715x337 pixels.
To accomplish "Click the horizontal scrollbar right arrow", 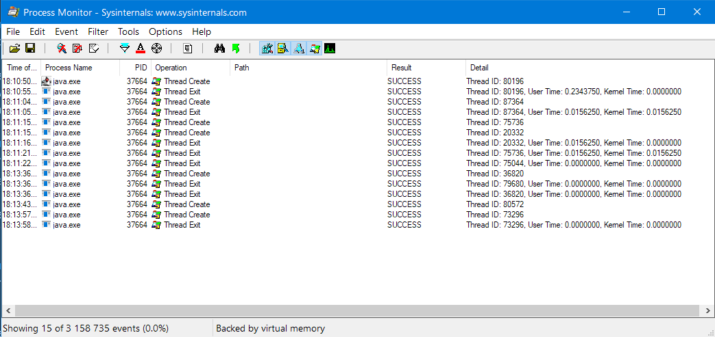I will tap(708, 310).
